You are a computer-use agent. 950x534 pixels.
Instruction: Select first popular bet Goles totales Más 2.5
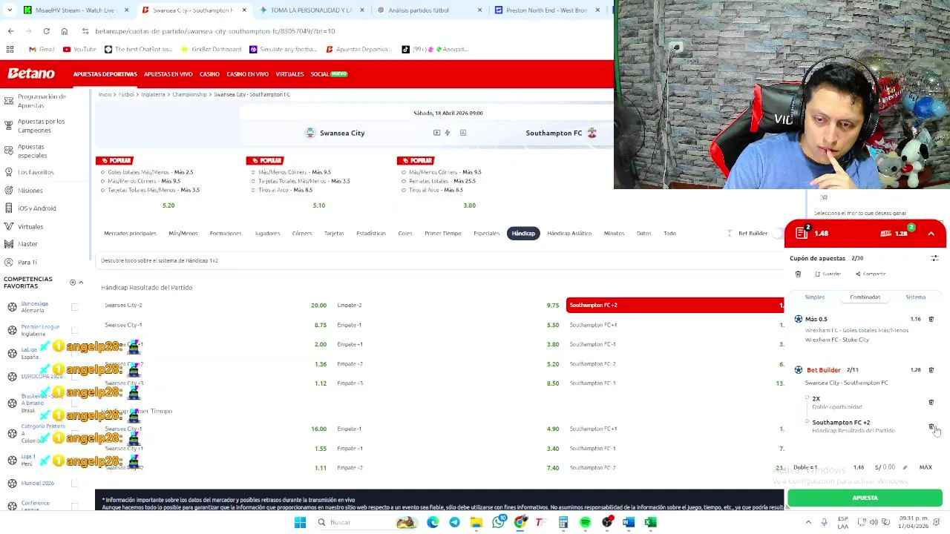pyautogui.click(x=150, y=172)
